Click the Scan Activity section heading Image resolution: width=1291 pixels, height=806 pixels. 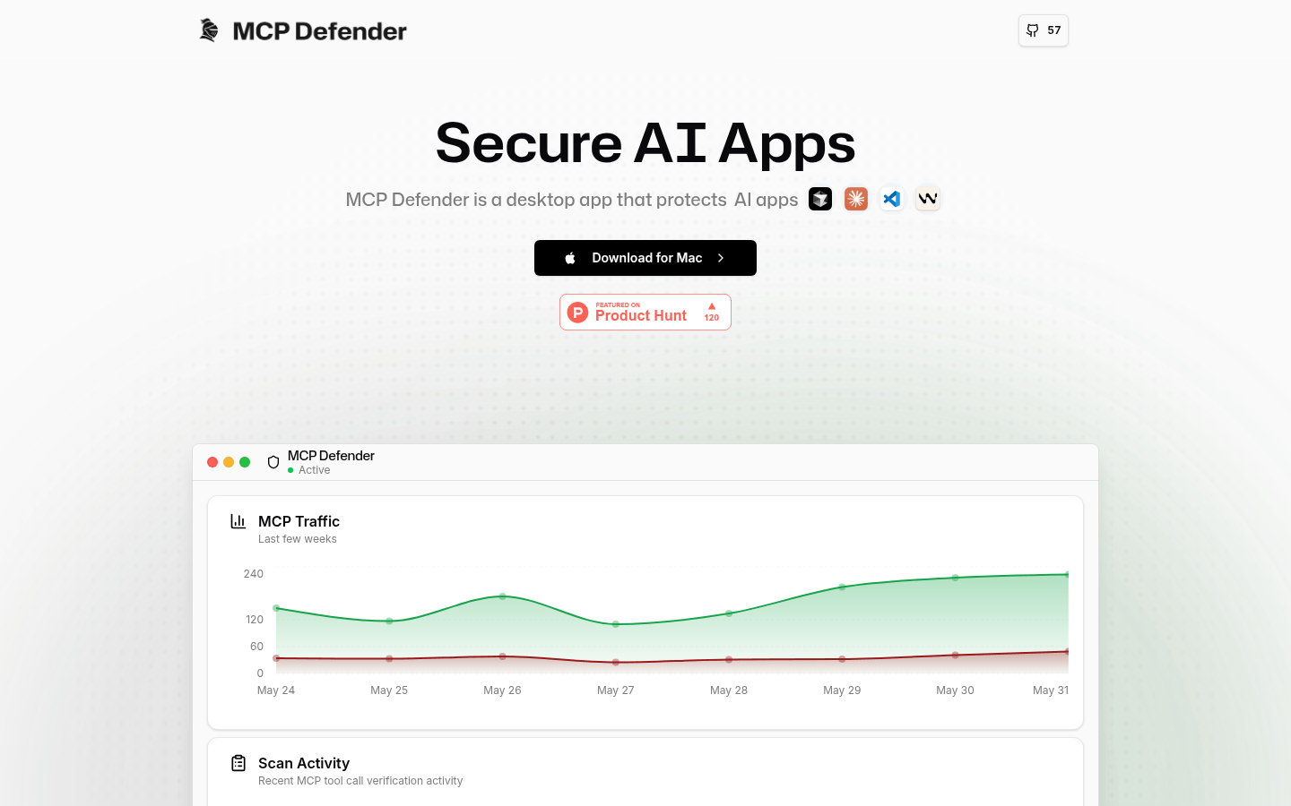[304, 763]
